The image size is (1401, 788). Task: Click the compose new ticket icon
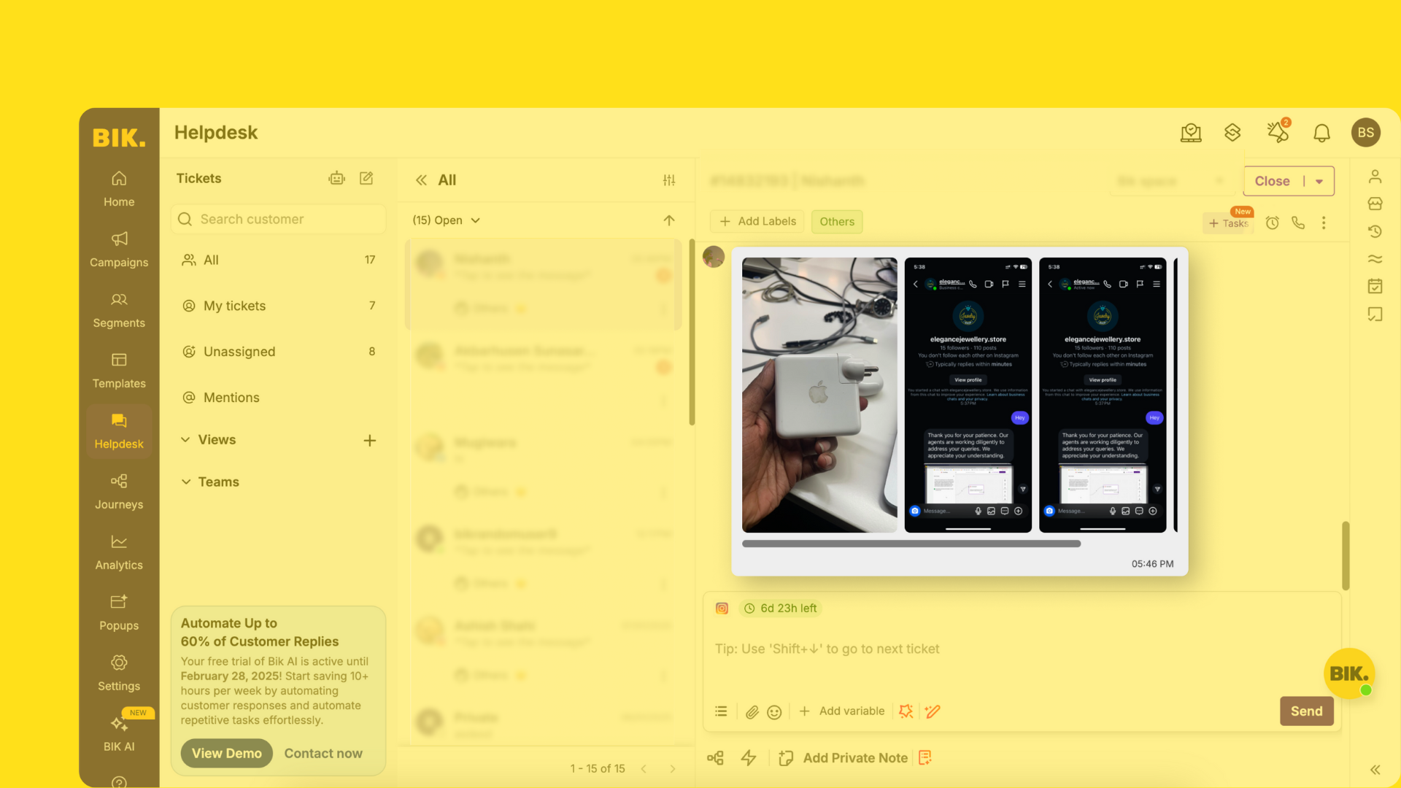(366, 178)
